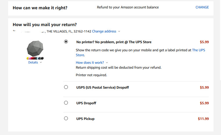Open the How does it work? link
The image size is (221, 135).
pyautogui.click(x=90, y=63)
